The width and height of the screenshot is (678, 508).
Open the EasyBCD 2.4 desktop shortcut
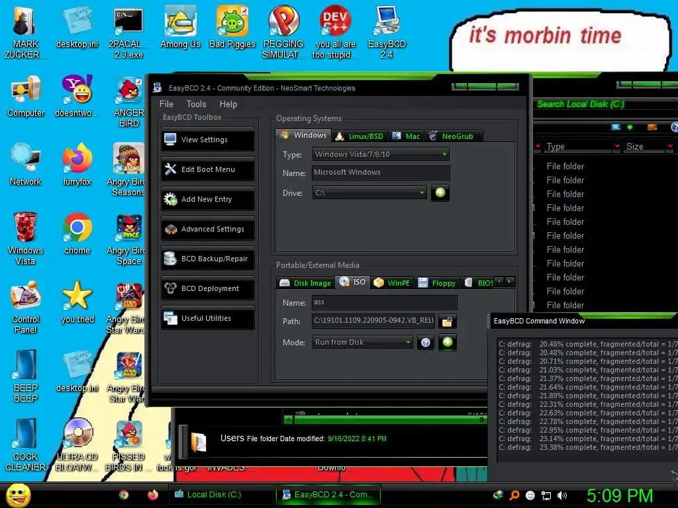pyautogui.click(x=387, y=32)
